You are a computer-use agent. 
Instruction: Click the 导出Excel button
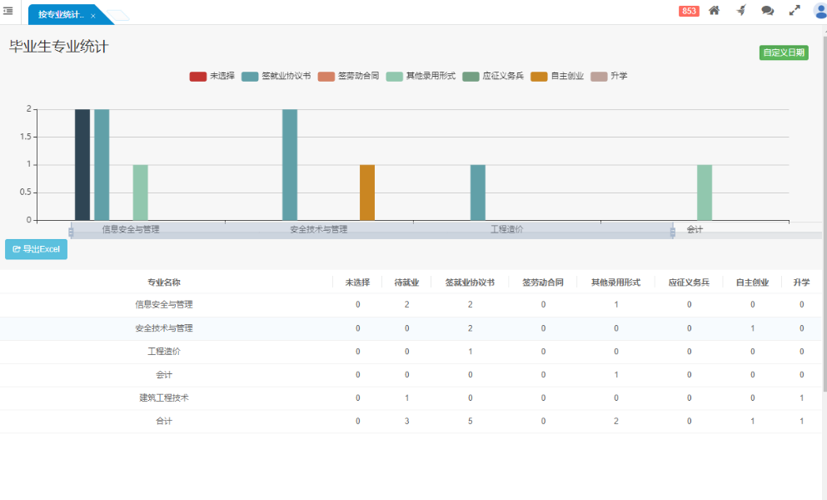coord(36,249)
